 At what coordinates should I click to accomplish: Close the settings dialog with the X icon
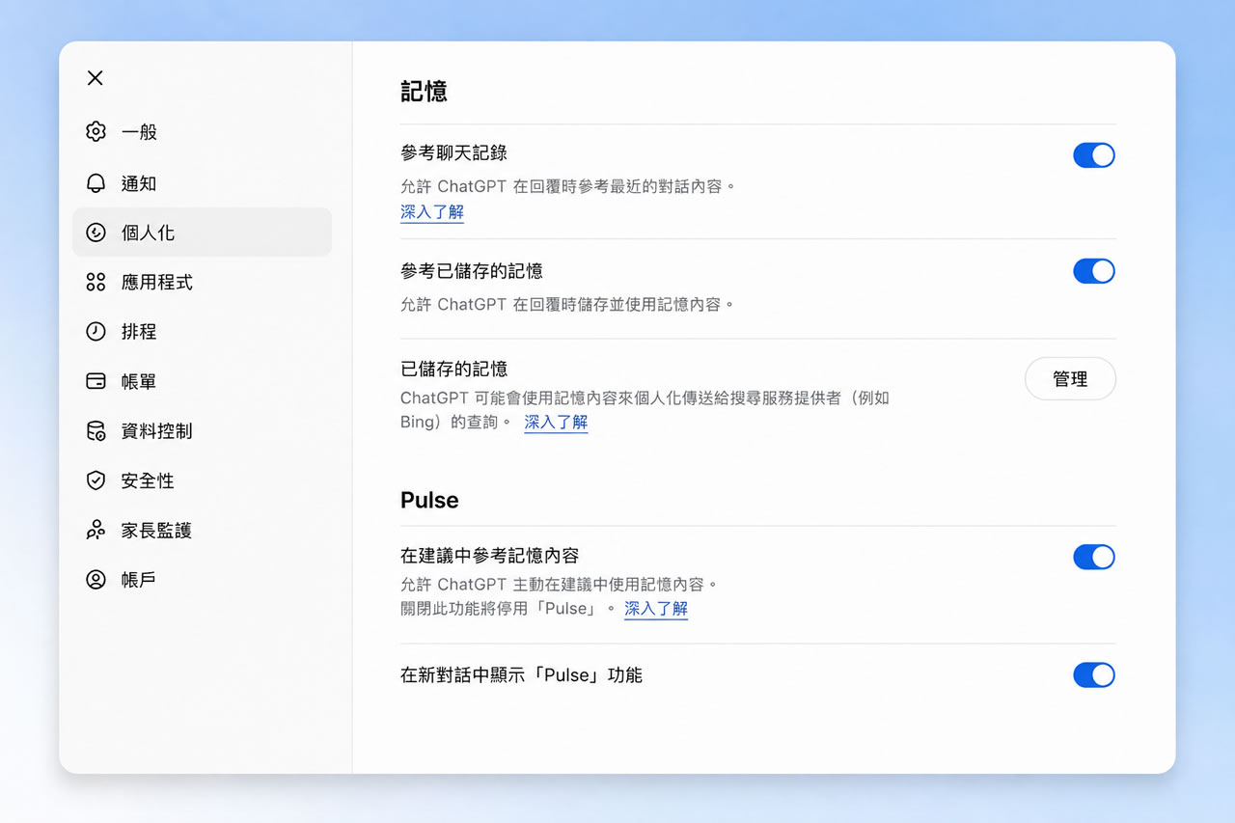(95, 78)
